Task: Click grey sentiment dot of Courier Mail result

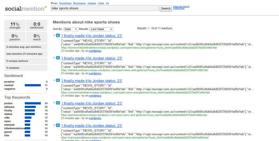Action: 54,80
